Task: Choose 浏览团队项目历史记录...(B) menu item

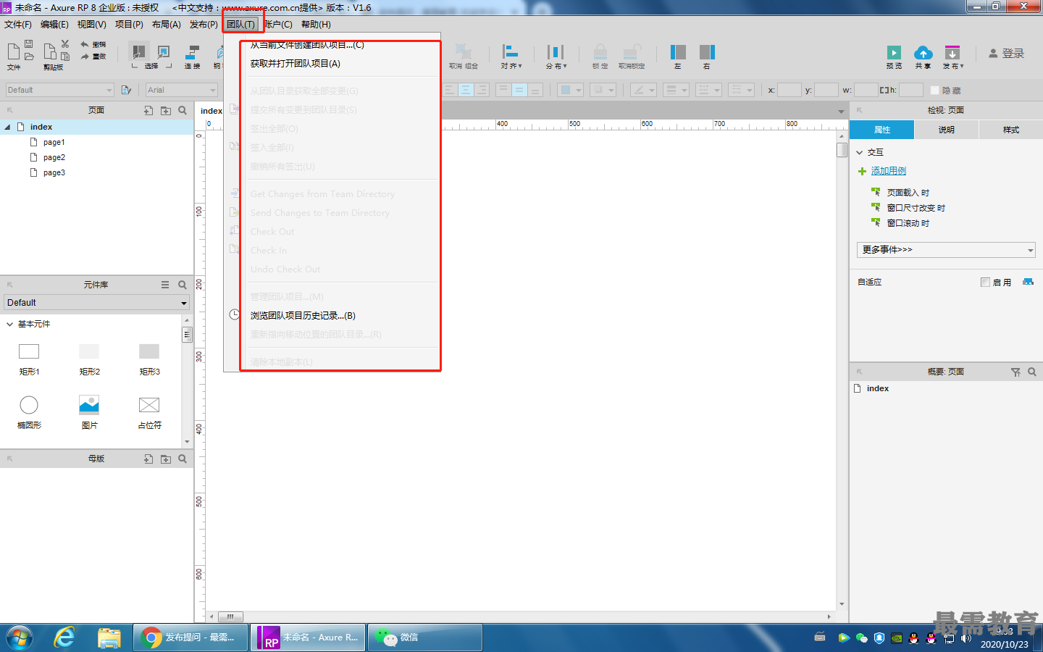Action: click(x=303, y=316)
